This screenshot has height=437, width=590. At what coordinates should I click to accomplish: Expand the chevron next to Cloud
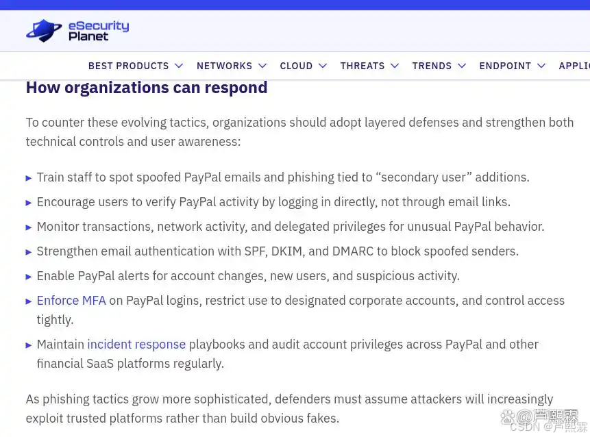323,66
